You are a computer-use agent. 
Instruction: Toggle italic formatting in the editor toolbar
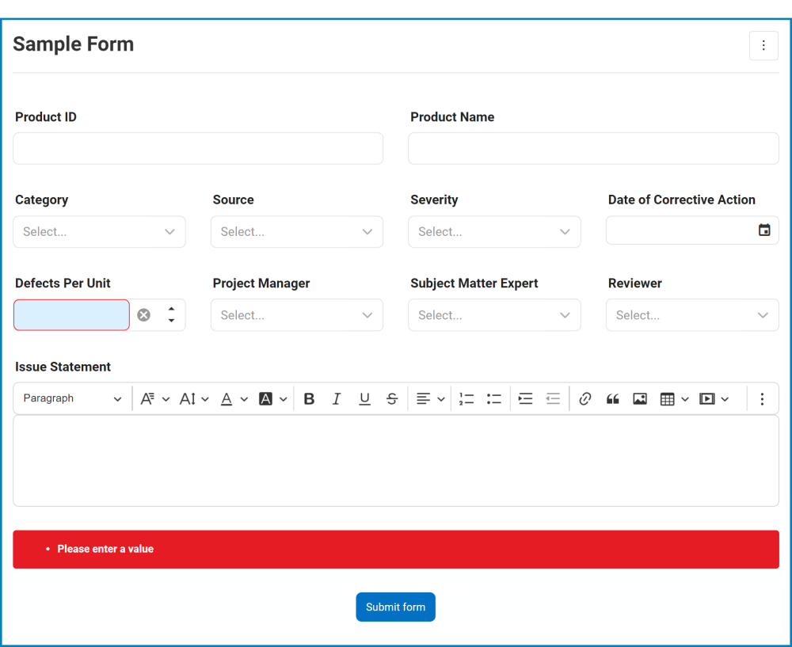point(337,399)
